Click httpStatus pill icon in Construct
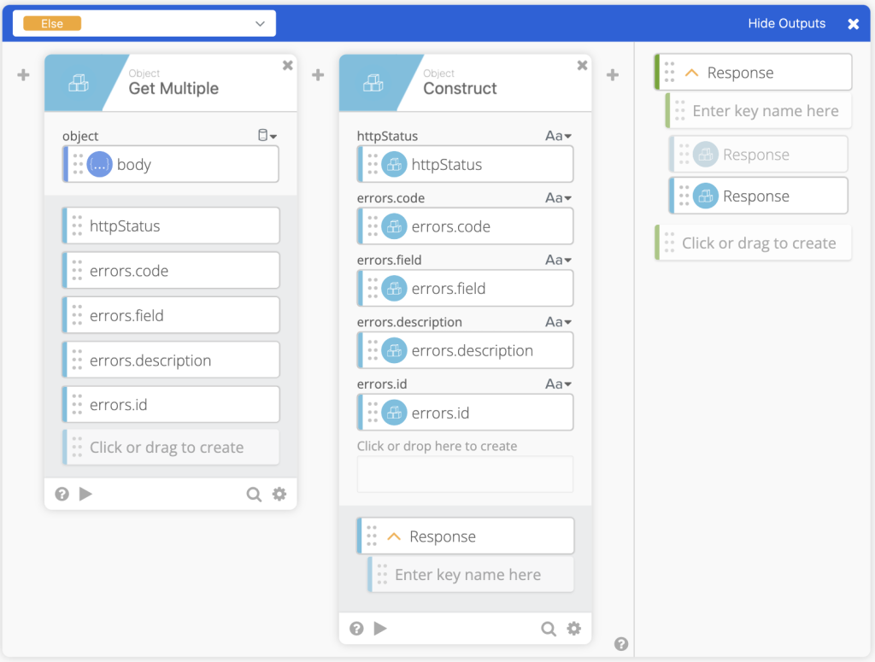875x662 pixels. coord(395,165)
